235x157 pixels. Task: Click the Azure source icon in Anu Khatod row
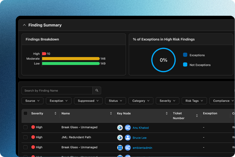click(x=120, y=128)
